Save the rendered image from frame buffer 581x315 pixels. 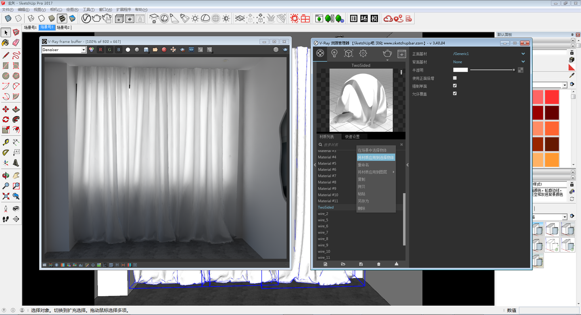(146, 50)
